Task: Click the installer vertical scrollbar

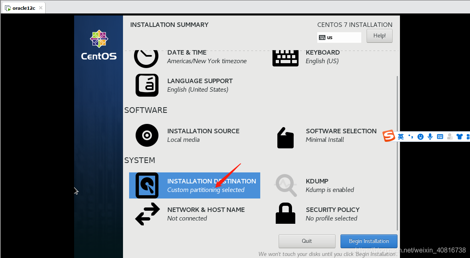Action: click(x=397, y=153)
